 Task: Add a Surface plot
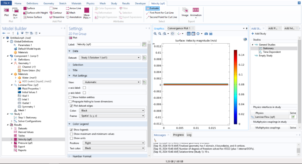(x=29, y=8)
